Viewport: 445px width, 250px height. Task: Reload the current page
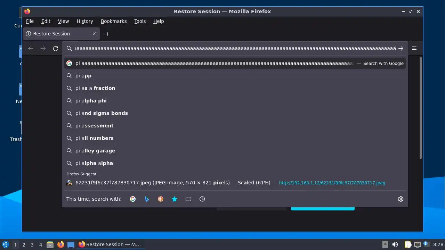point(56,49)
